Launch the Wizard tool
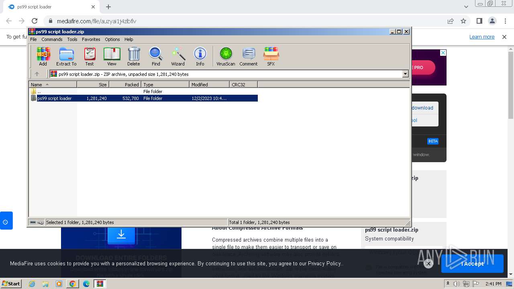This screenshot has width=514, height=289. click(x=178, y=56)
